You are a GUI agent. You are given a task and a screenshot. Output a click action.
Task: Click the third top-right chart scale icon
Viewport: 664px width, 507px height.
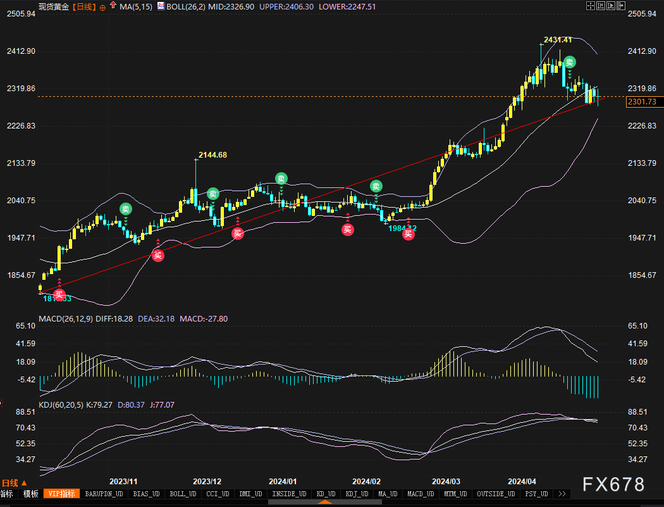coord(611,6)
